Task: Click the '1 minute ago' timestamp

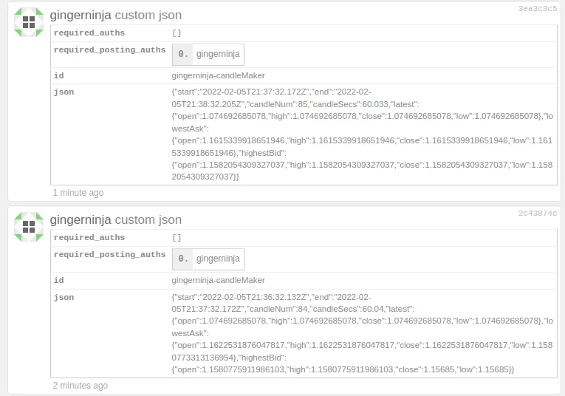Action: point(78,193)
